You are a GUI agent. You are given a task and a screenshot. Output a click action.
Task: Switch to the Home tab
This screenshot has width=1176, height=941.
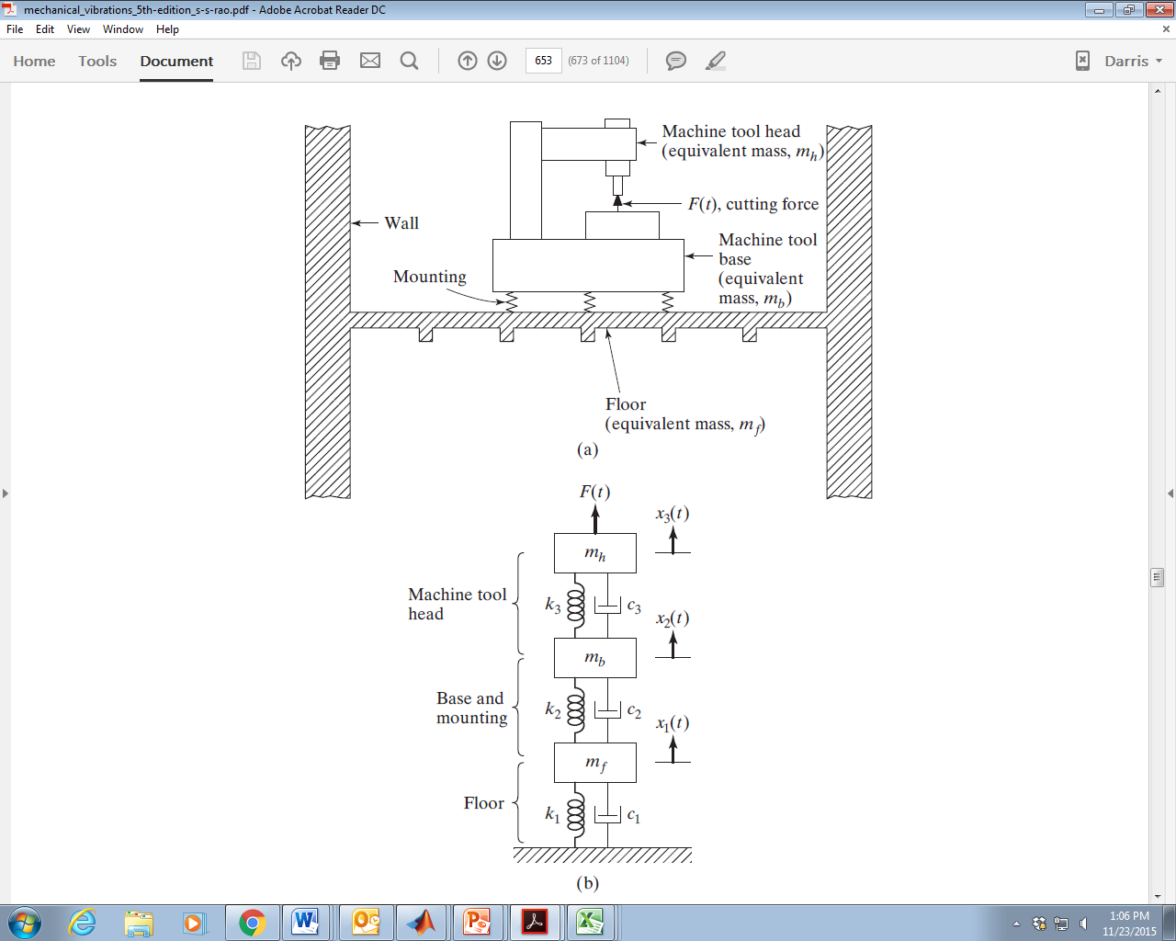tap(34, 61)
